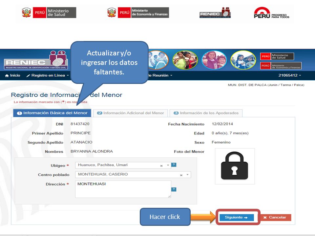Click the second children photo circle in the banner

pyautogui.click(x=185, y=60)
